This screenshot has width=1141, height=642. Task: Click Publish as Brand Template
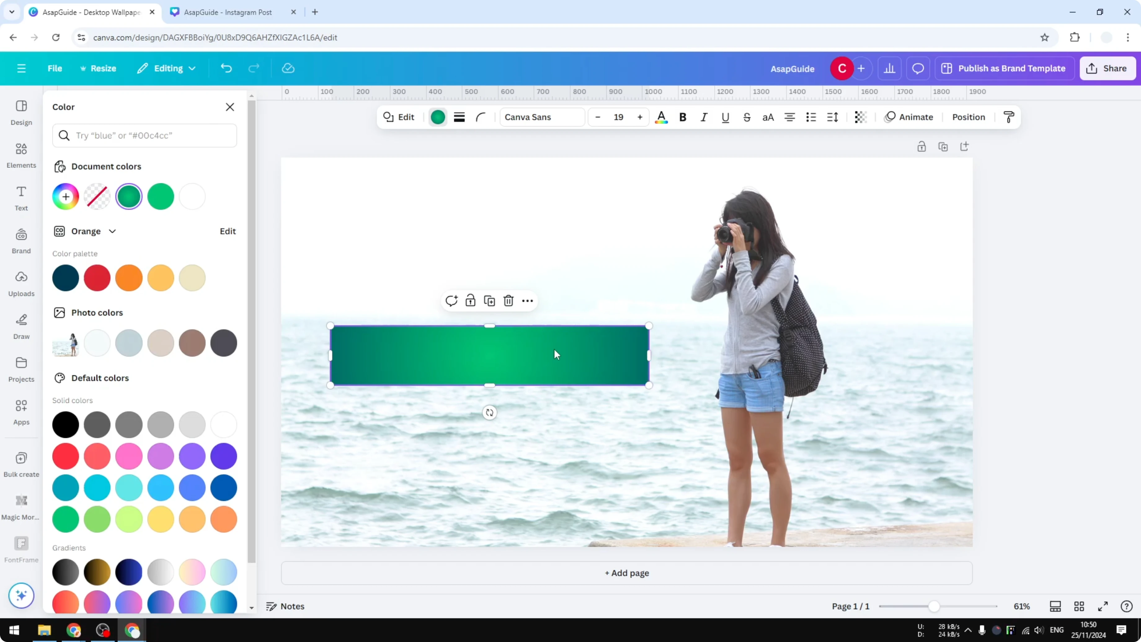[x=1005, y=68]
